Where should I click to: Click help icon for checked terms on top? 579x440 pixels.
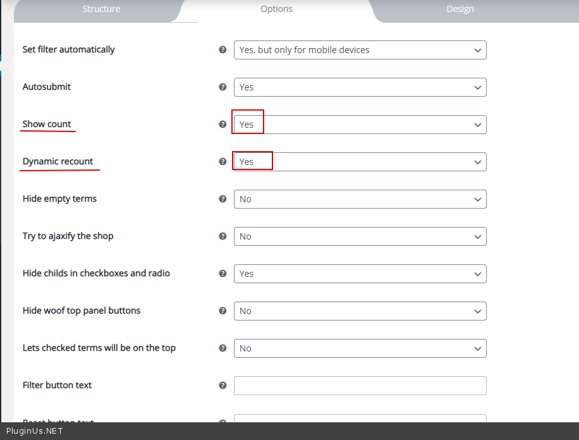point(222,348)
